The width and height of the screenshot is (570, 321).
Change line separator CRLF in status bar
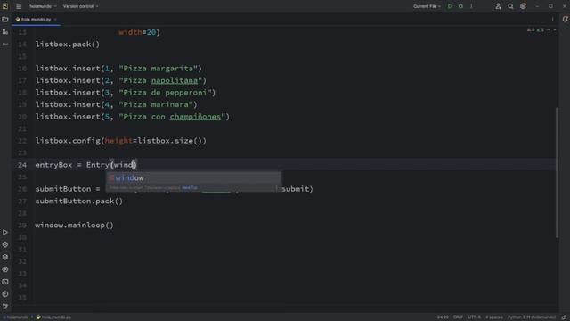(x=458, y=317)
